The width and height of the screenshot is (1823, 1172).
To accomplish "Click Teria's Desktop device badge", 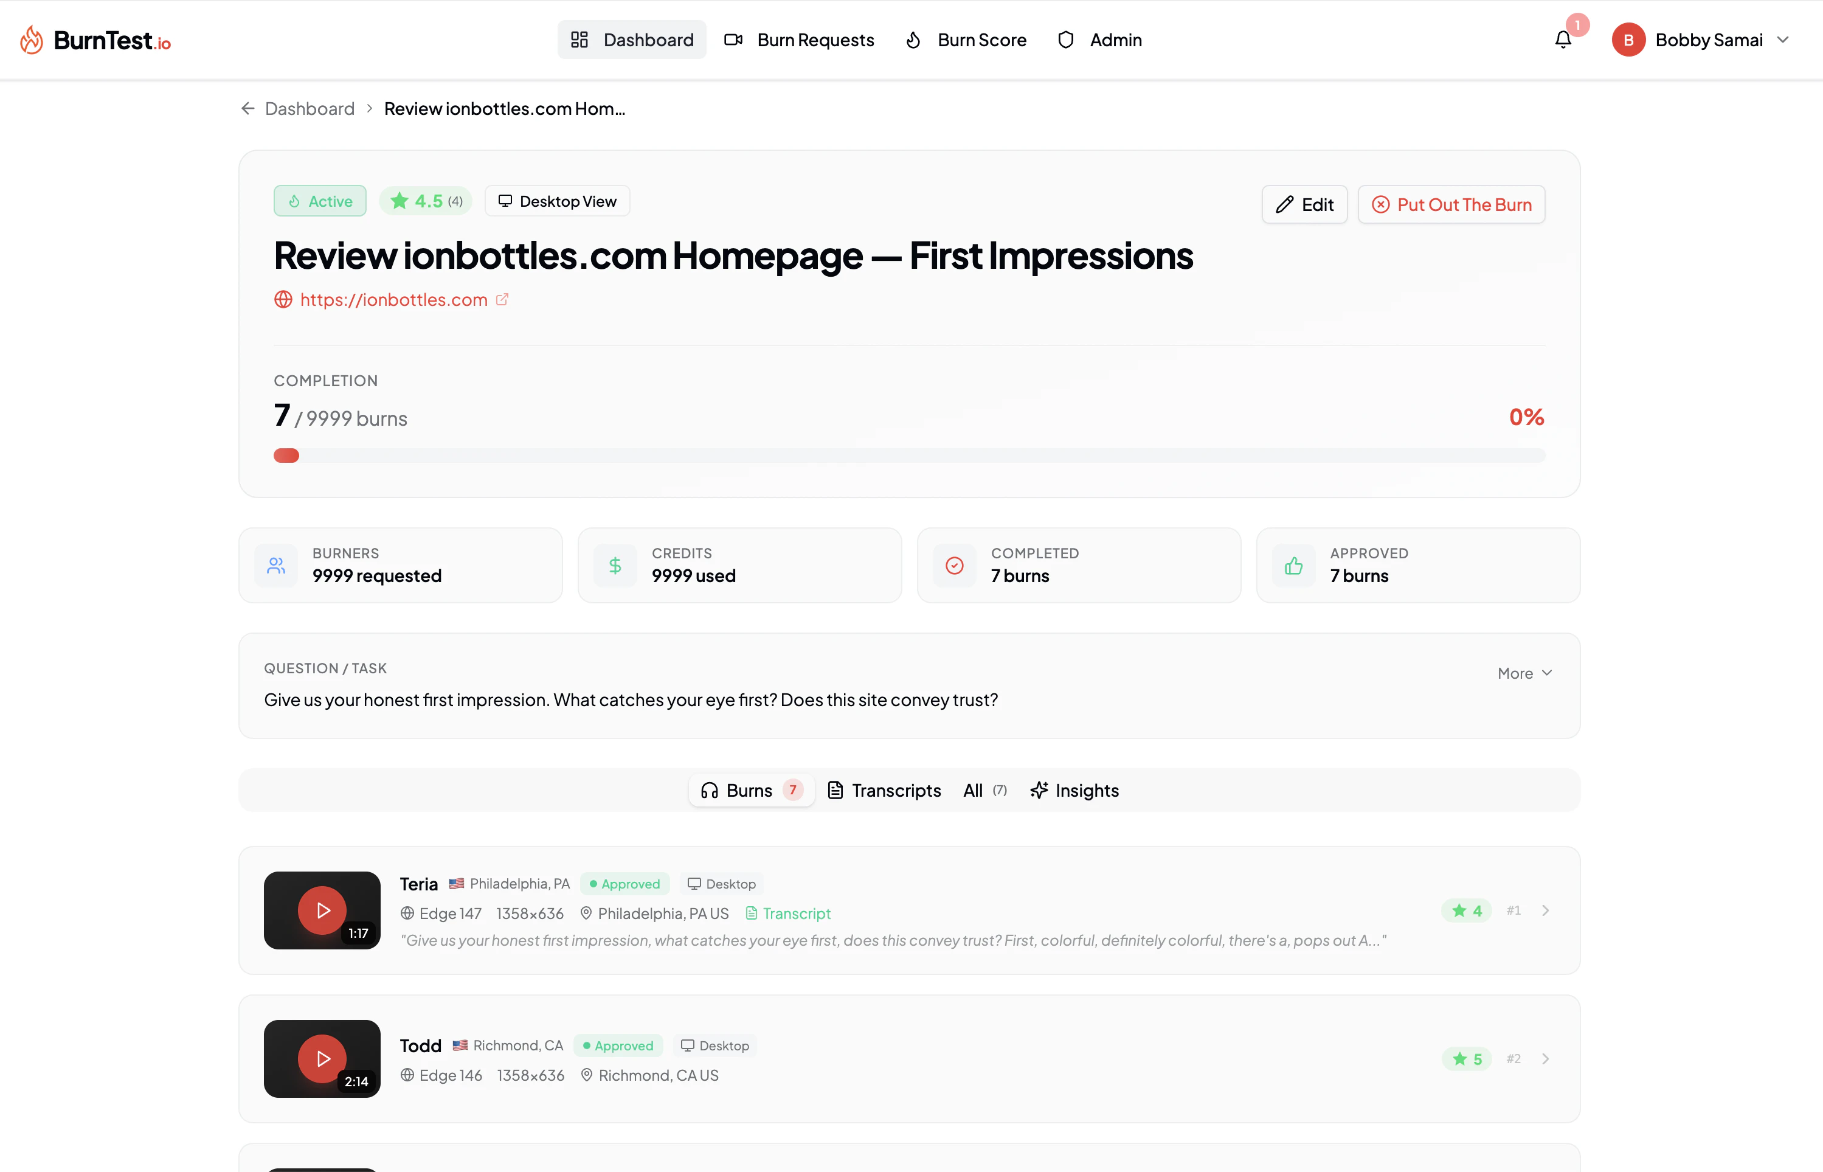I will 721,884.
